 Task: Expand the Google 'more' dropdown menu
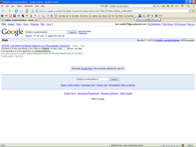tap(50, 24)
